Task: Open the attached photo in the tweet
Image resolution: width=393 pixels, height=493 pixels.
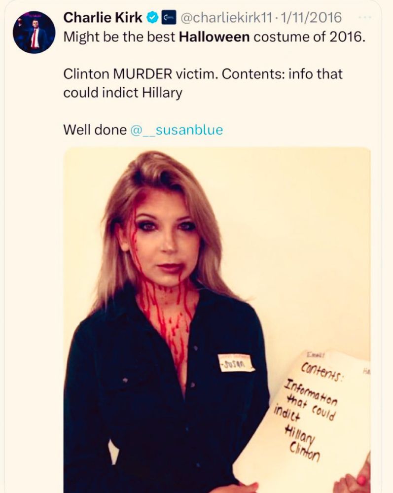Action: (x=217, y=320)
